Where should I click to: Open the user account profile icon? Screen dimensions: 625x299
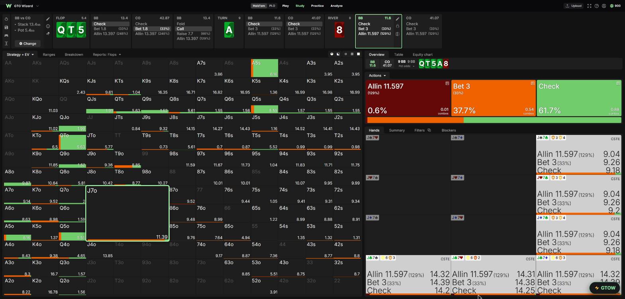click(x=604, y=6)
